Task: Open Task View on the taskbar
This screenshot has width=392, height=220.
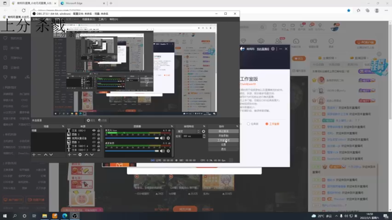Action: pos(34,216)
